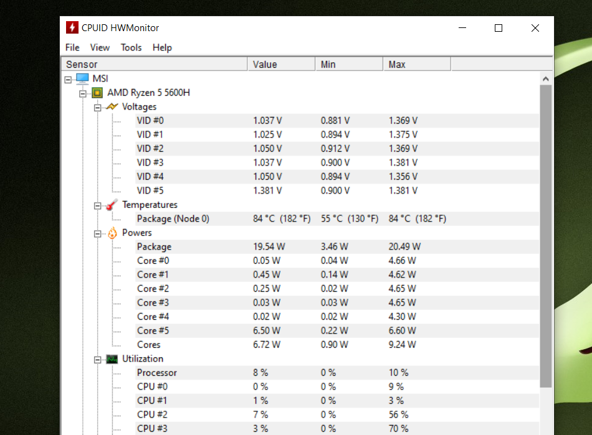Open the File menu
Viewport: 592px width, 435px height.
tap(72, 47)
